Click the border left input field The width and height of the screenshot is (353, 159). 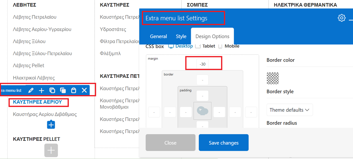point(170,112)
